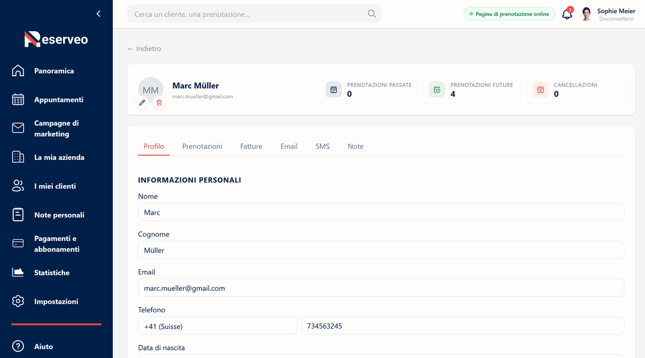
Task: Open Appuntamenti calendar icon in sidebar
Action: [x=18, y=99]
